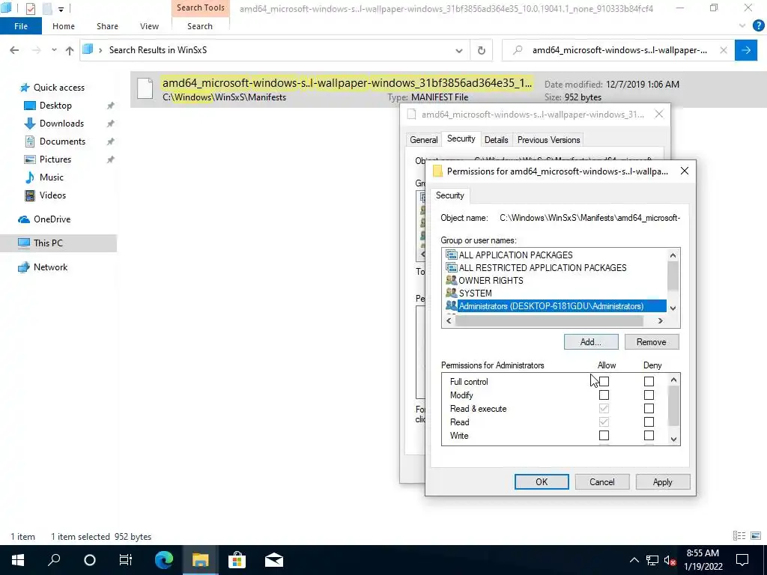This screenshot has width=767, height=575.
Task: Open Task View on taskbar
Action: tap(126, 560)
